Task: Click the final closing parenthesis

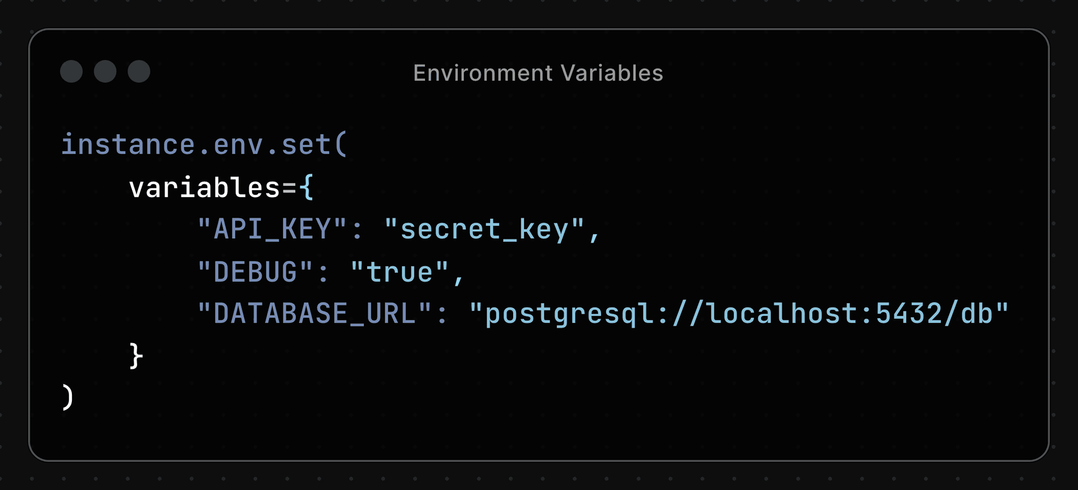Action: pos(67,397)
